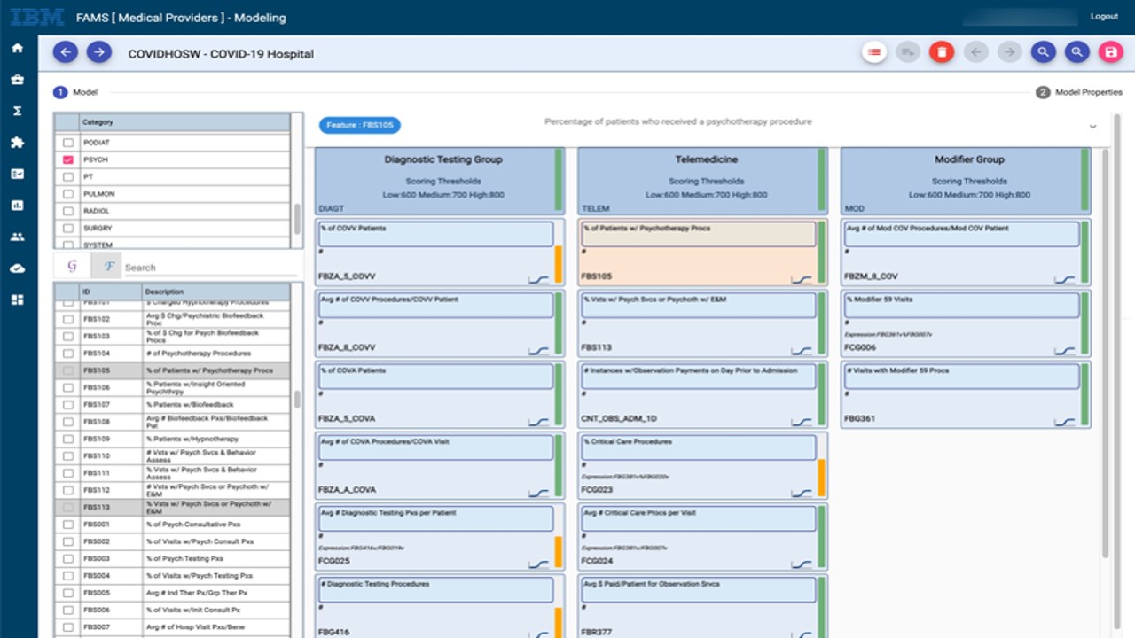Click the magnifier button next to the save button

1076,52
